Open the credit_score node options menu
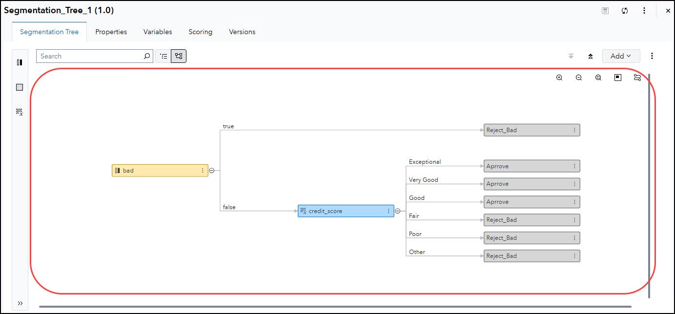Viewport: 675px width, 314px height. [388, 211]
